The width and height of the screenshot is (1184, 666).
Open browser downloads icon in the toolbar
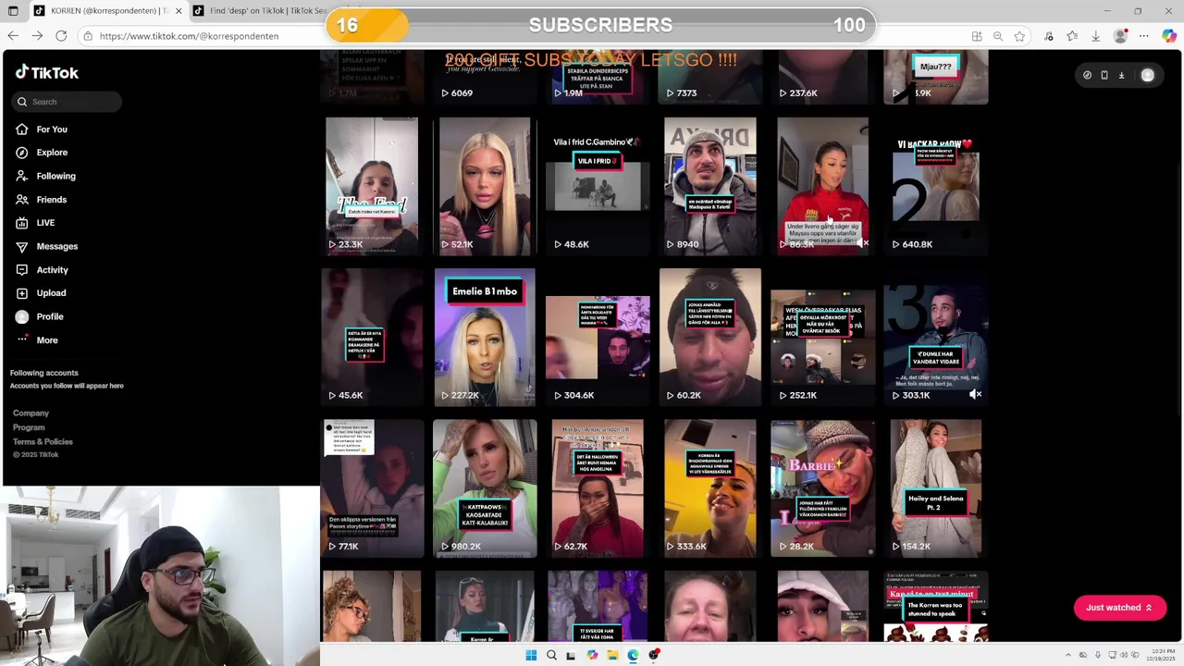(x=1095, y=36)
